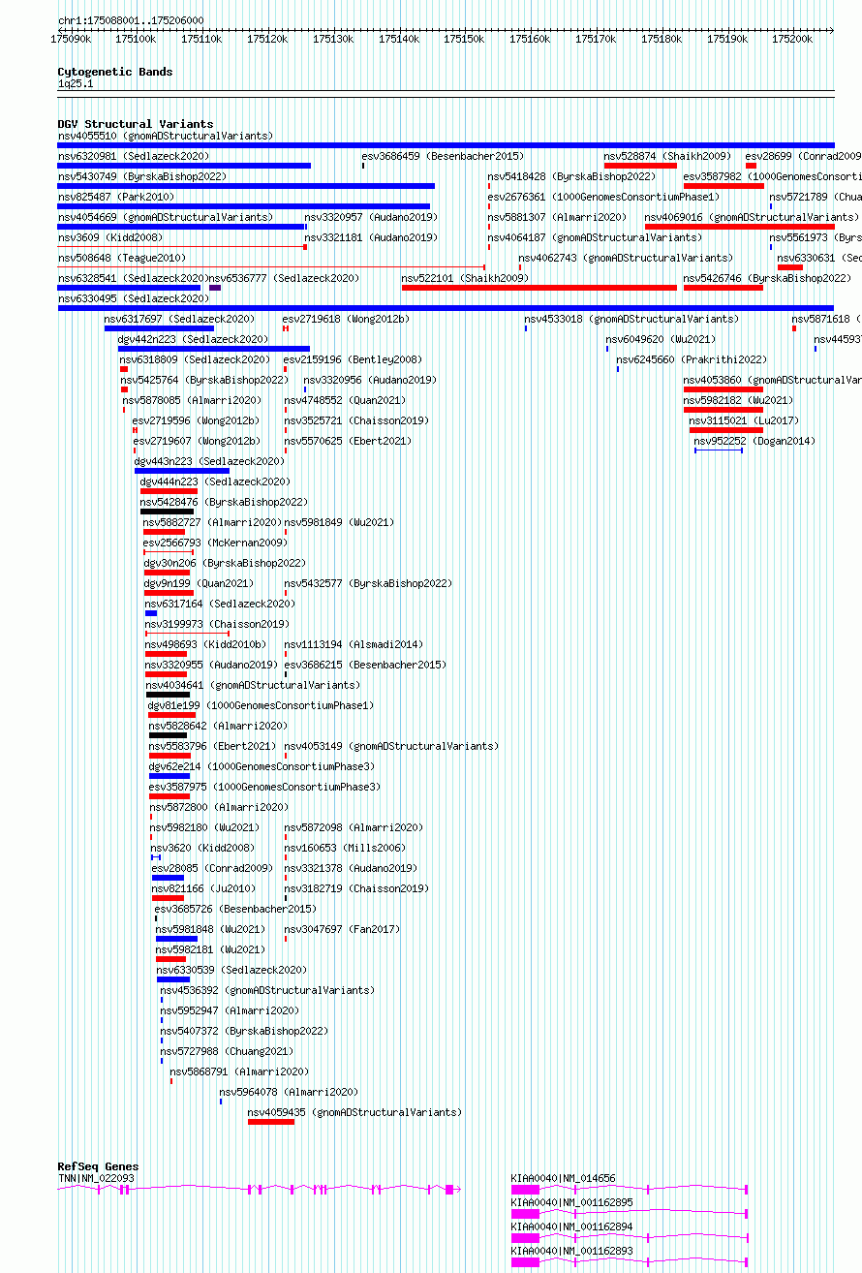Screen dimensions: 862x1273
Task: Open KIAA0040 NM_001162893 transcript label
Action: tap(572, 1251)
